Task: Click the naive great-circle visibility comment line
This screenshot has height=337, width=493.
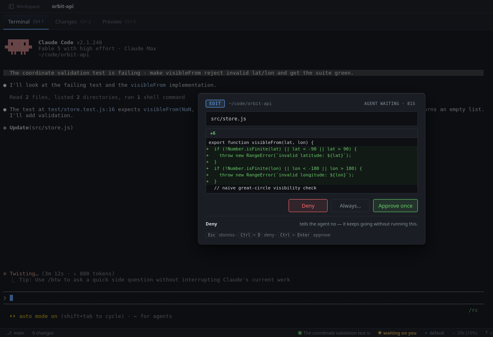Action: click(312, 188)
